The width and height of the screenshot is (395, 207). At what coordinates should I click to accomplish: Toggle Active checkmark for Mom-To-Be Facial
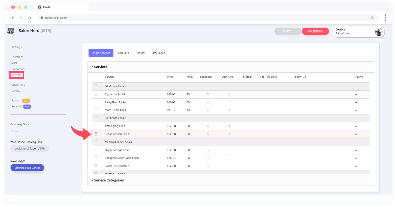(356, 110)
